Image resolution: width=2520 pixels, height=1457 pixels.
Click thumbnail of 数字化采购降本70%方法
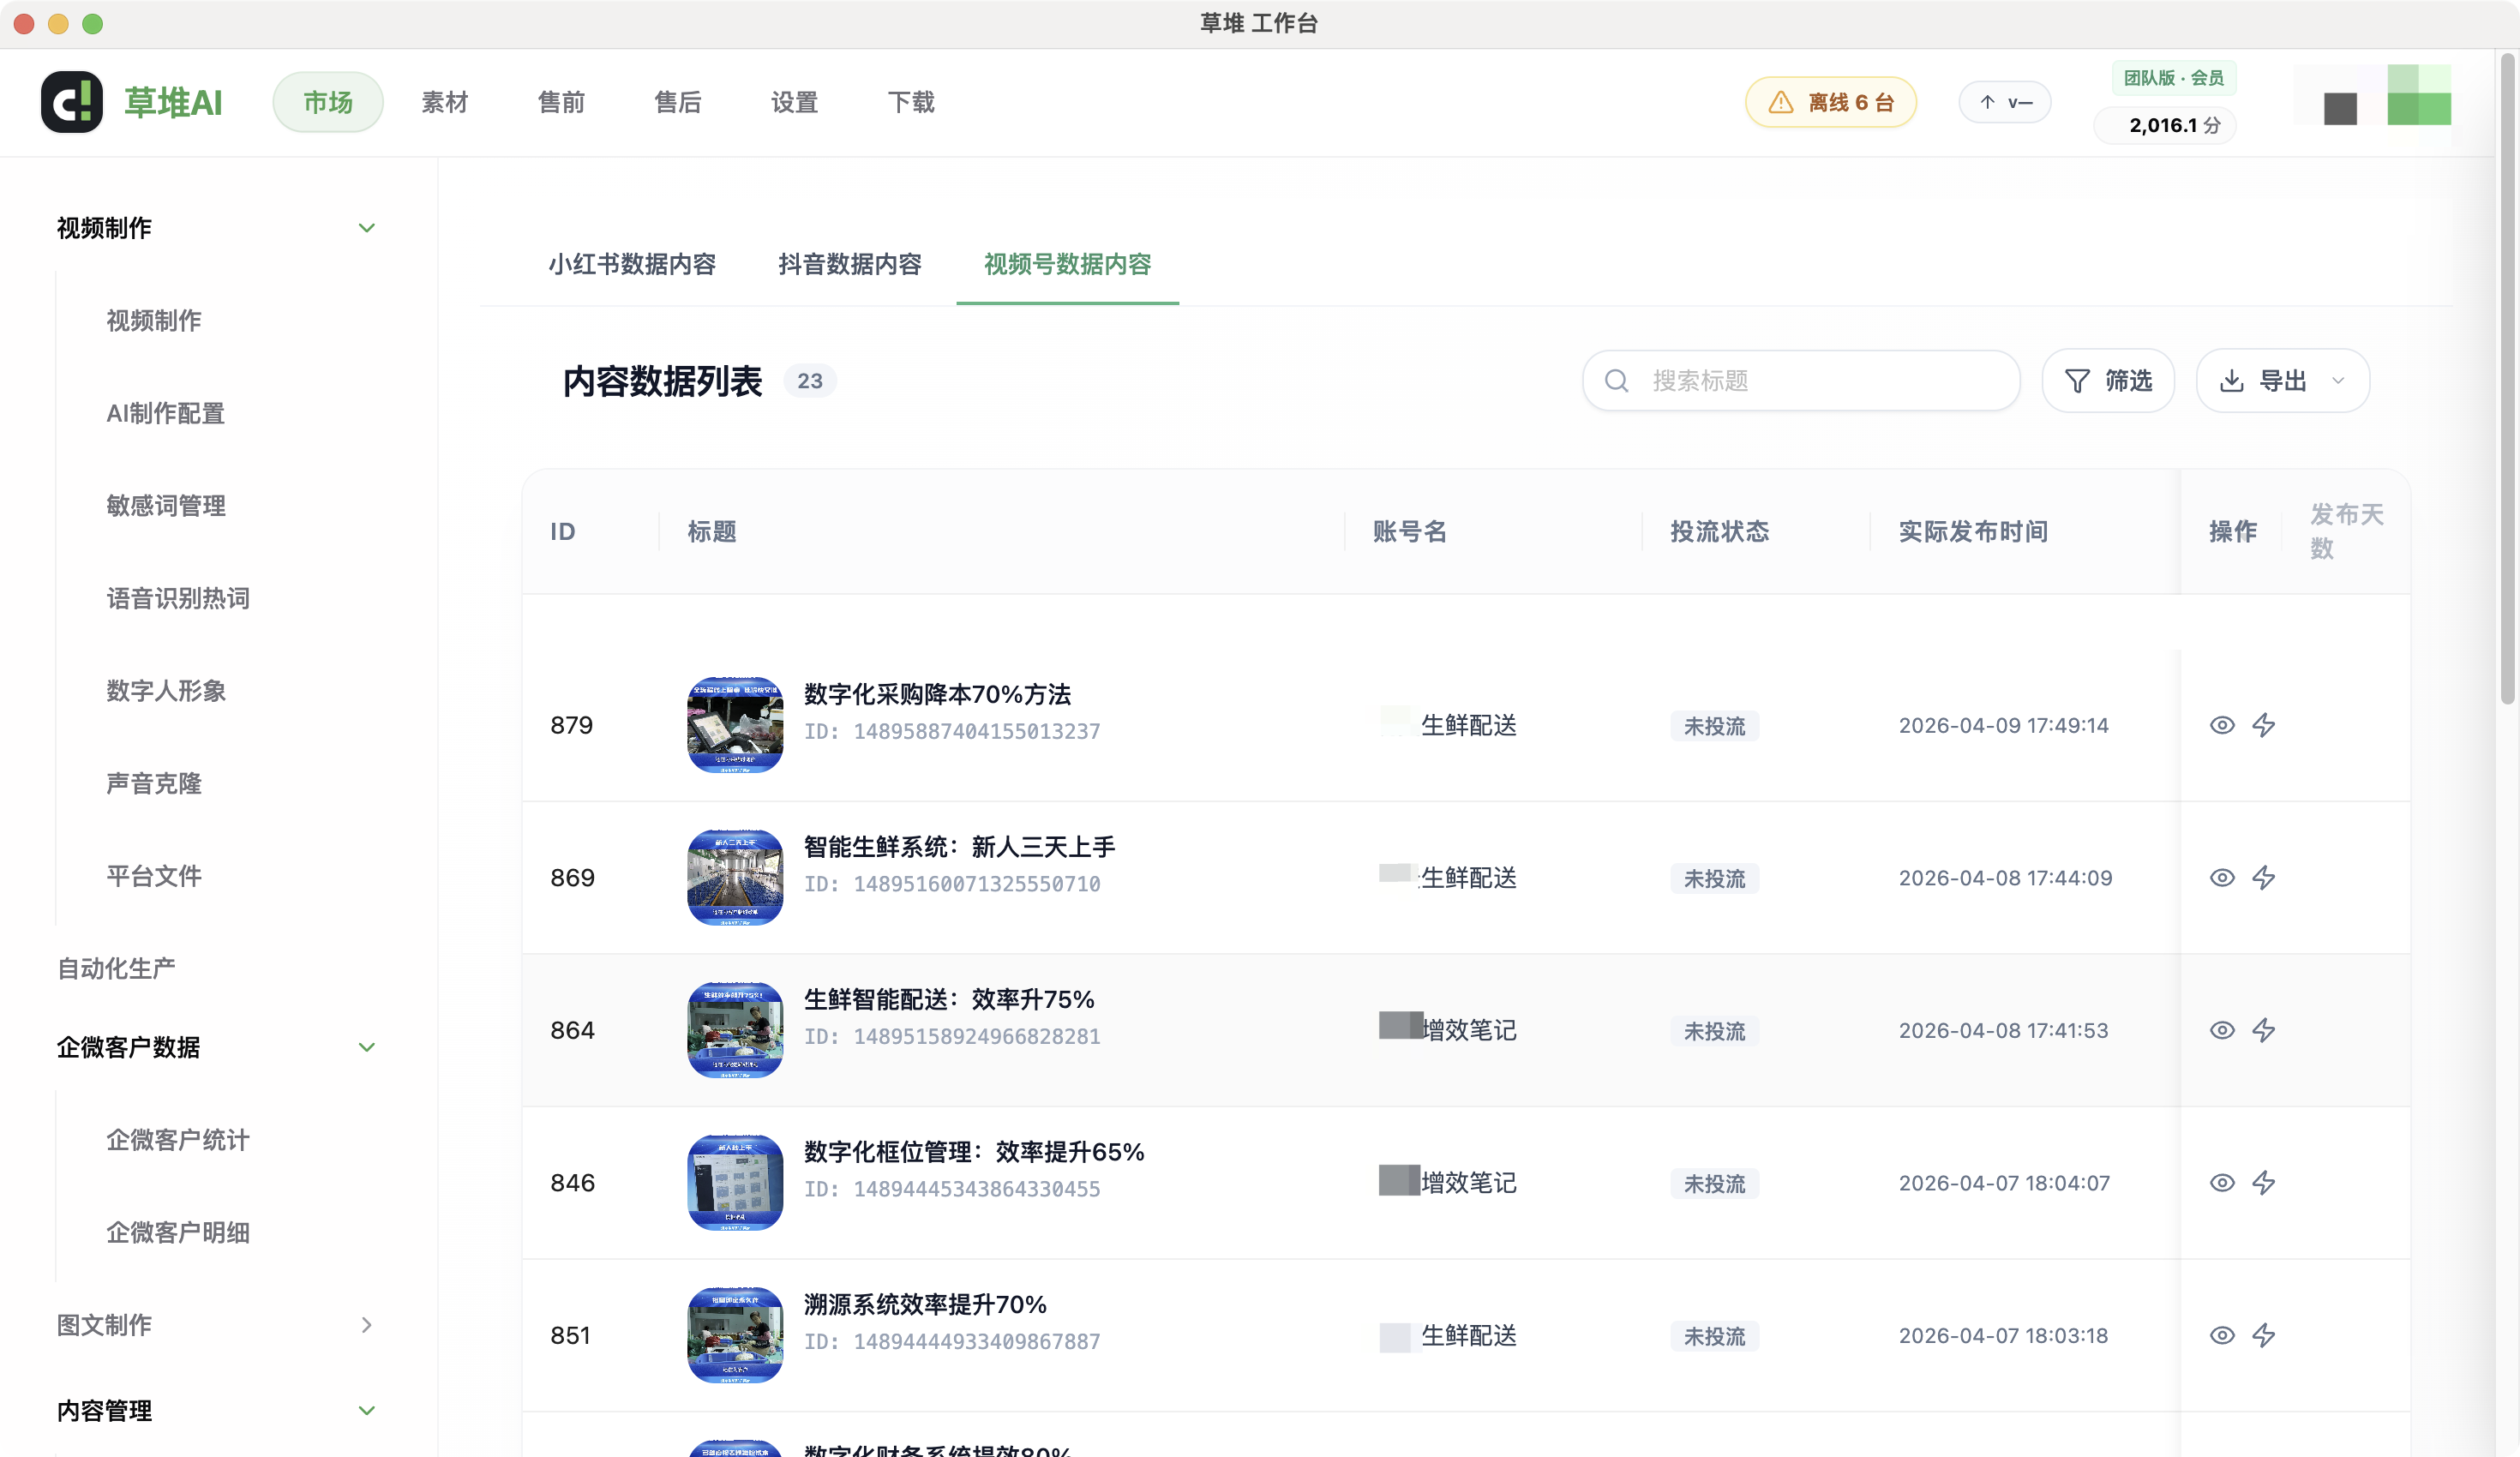(735, 725)
